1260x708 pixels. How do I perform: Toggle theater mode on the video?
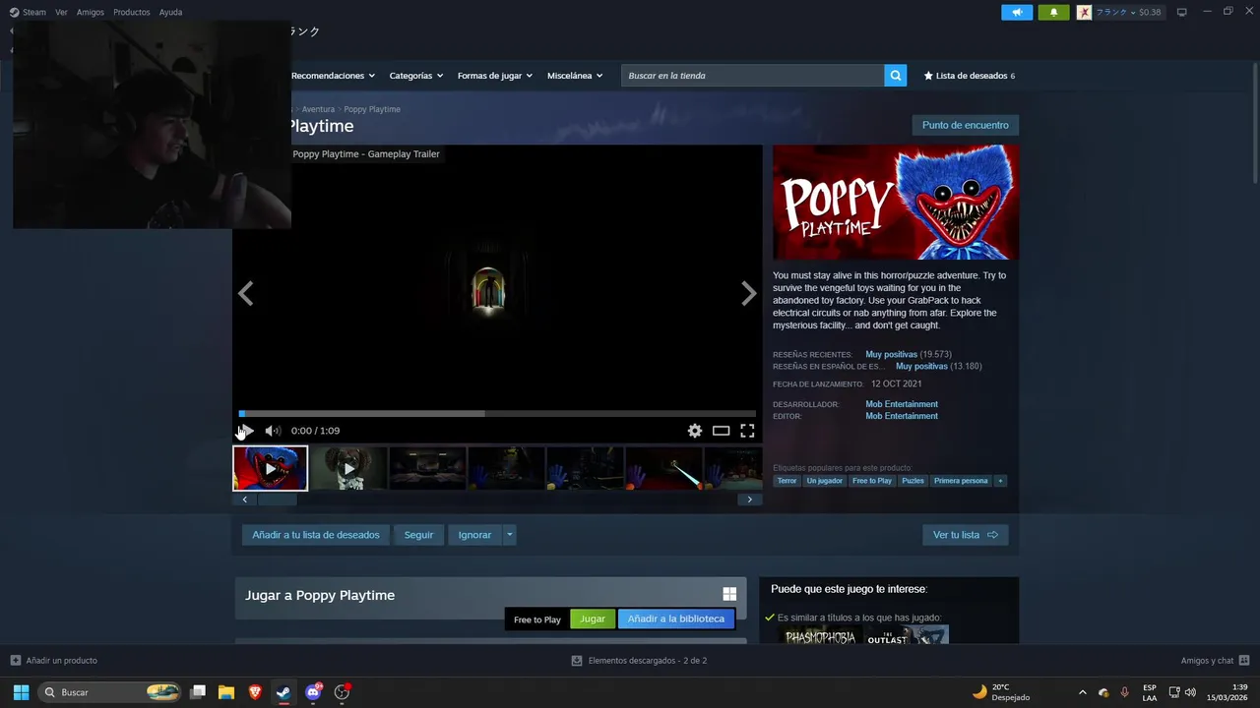tap(722, 431)
